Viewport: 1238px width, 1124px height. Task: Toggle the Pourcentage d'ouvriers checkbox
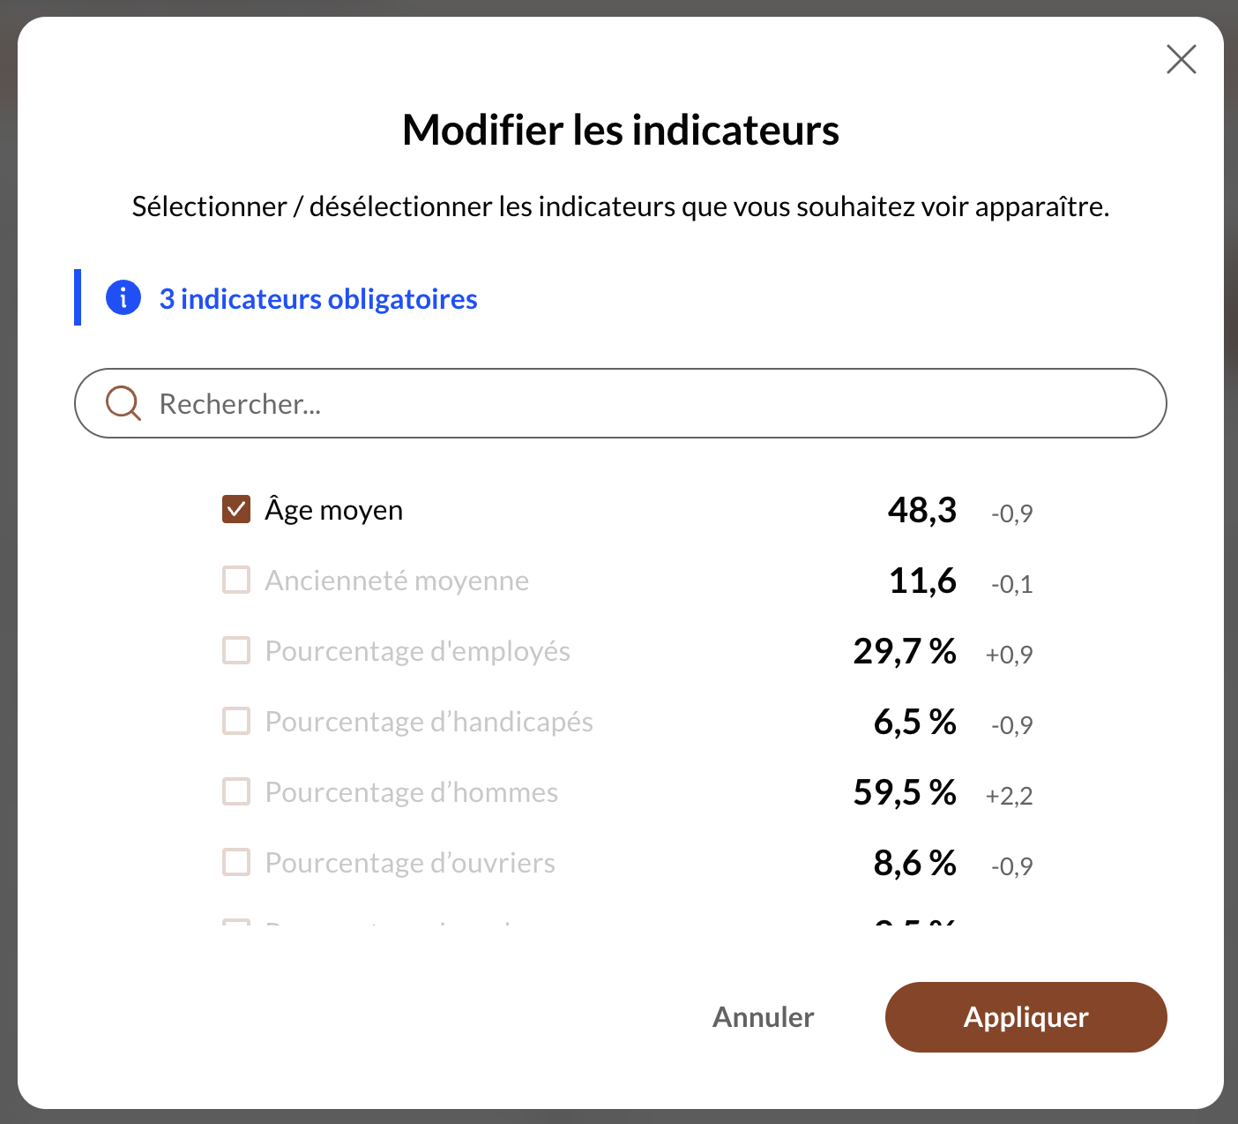click(236, 862)
